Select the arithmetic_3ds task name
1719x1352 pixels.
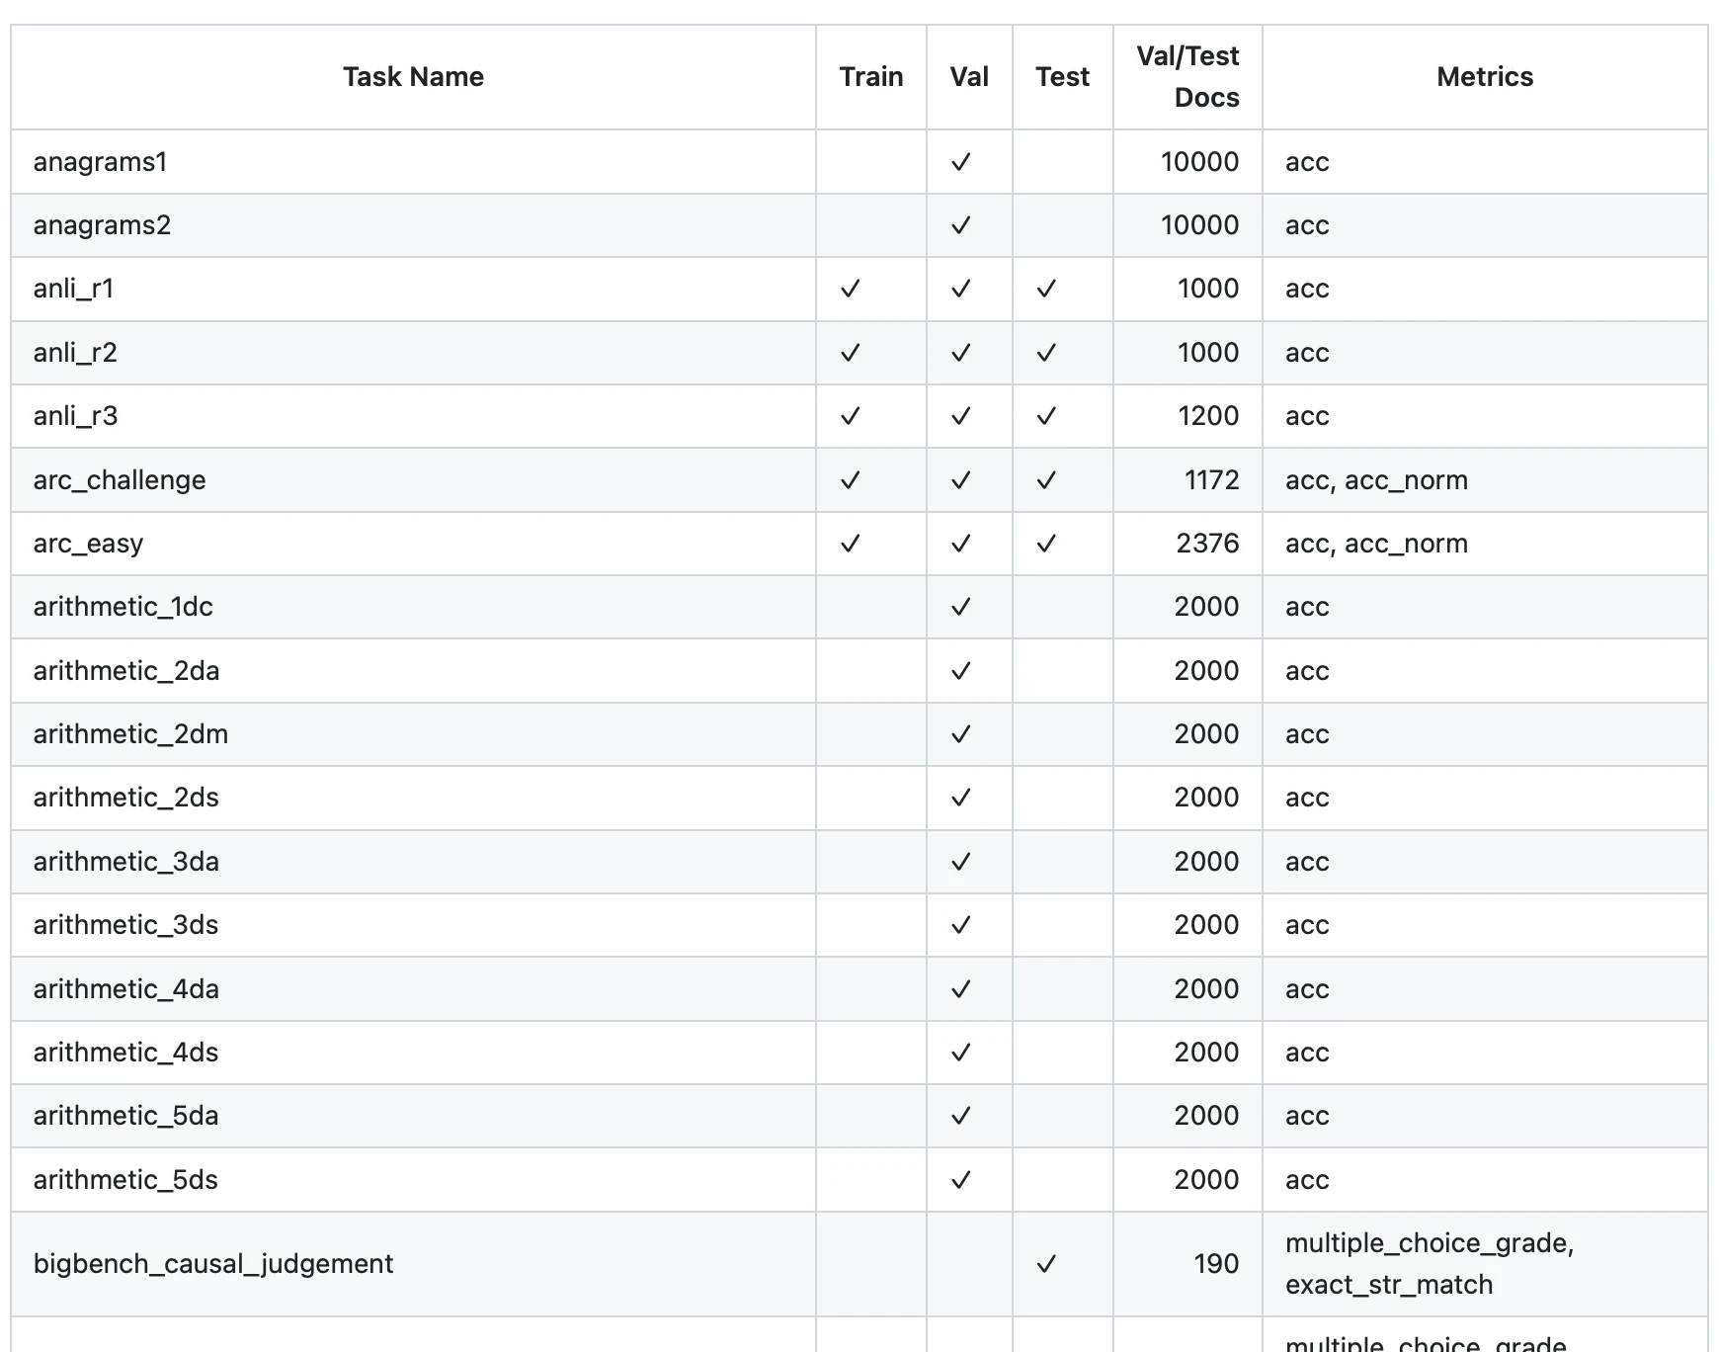125,925
